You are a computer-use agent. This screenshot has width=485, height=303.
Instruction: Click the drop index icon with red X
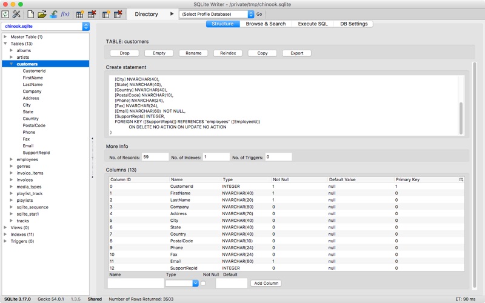click(x=118, y=14)
